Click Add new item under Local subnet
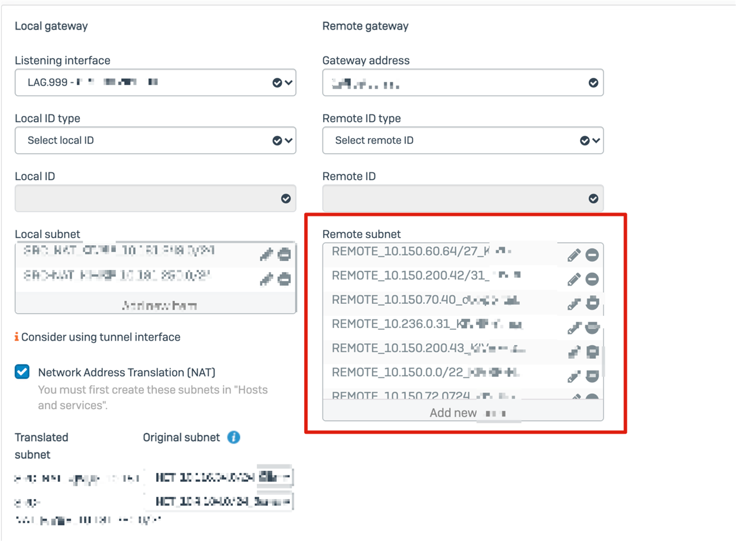The width and height of the screenshot is (736, 541). click(155, 305)
